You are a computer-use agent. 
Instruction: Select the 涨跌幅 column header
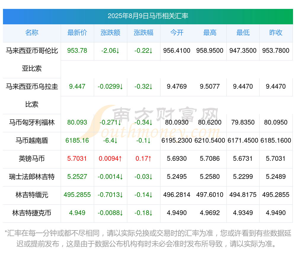[144, 33]
